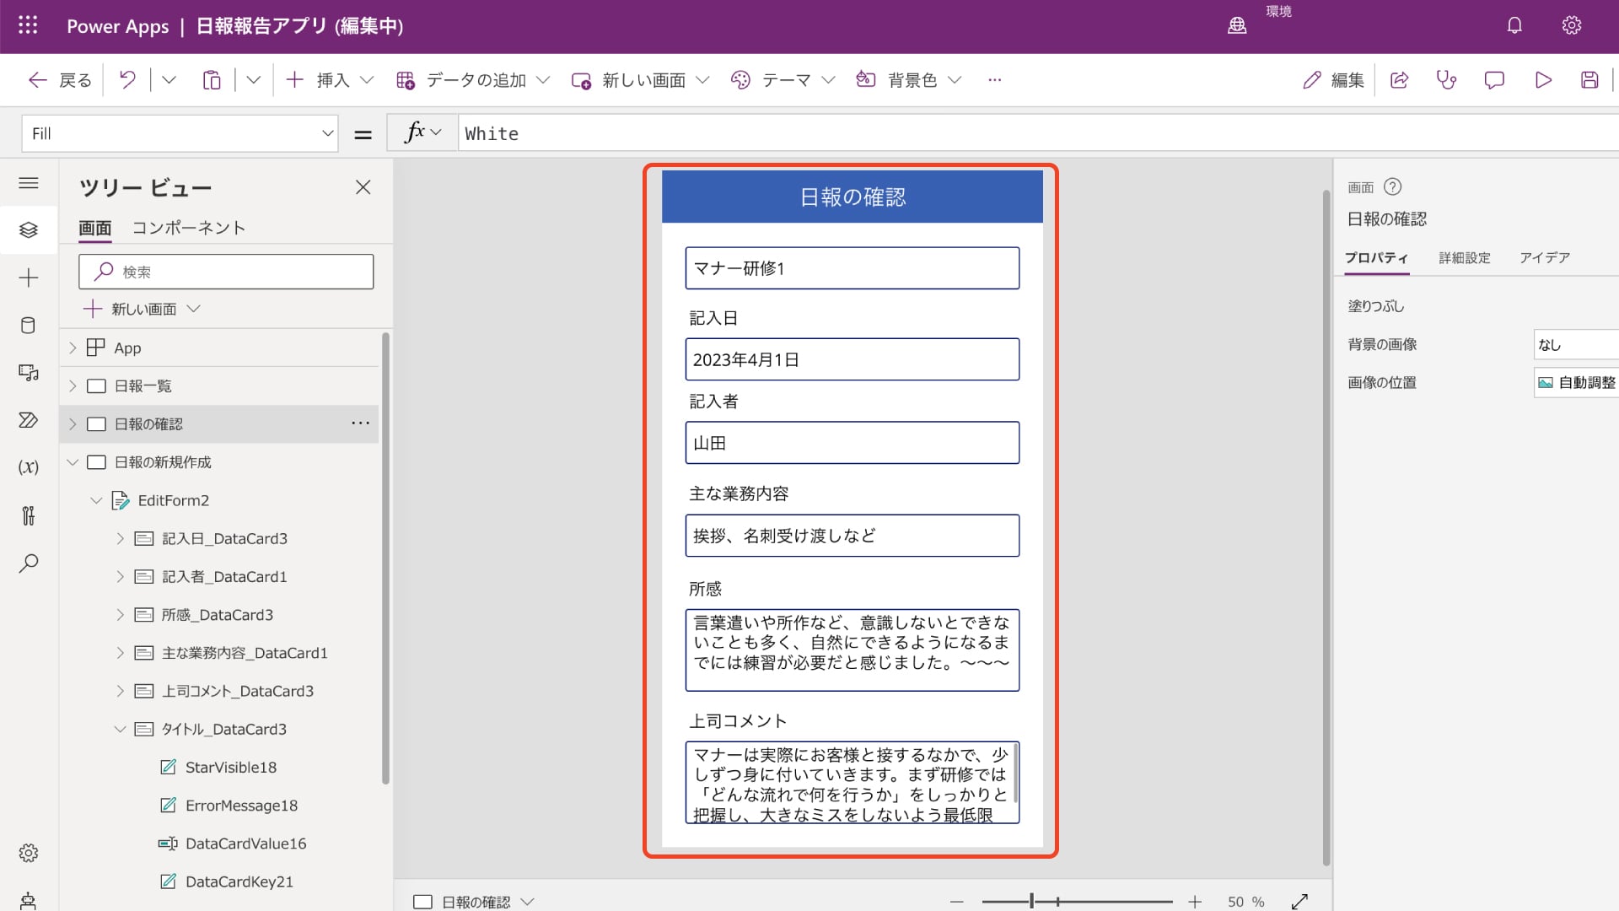This screenshot has height=911, width=1619.
Task: Open the Advanced tools pane
Action: (x=29, y=515)
